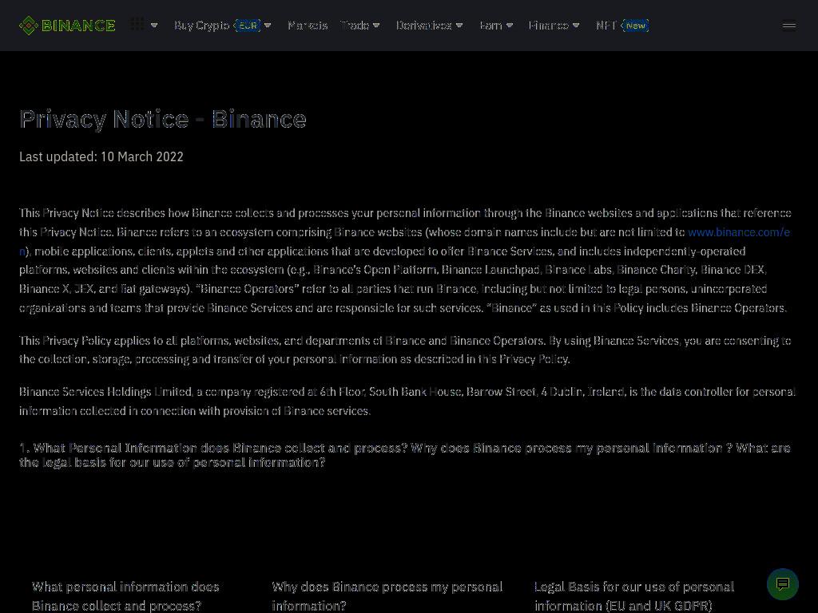This screenshot has width=818, height=613.
Task: Go to the NFT page
Action: click(x=606, y=26)
